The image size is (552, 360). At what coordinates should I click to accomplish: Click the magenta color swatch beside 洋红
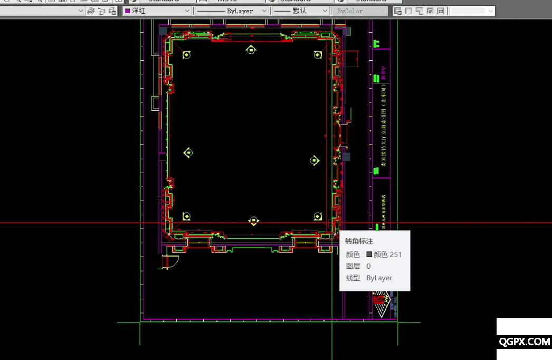click(127, 11)
